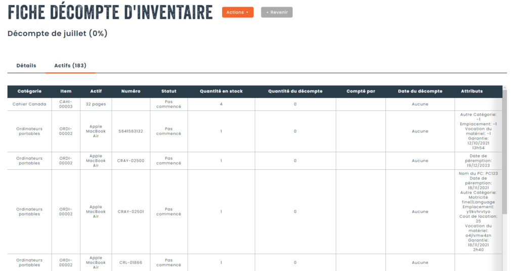Image resolution: width=518 pixels, height=271 pixels.
Task: Click Quantité en stock column header
Action: pos(221,92)
